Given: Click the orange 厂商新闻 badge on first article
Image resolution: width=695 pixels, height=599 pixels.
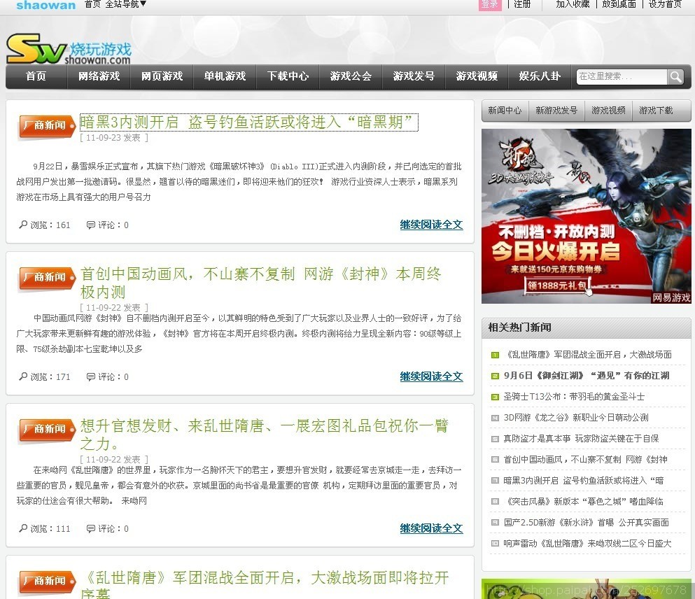Looking at the screenshot, I should click(x=44, y=125).
